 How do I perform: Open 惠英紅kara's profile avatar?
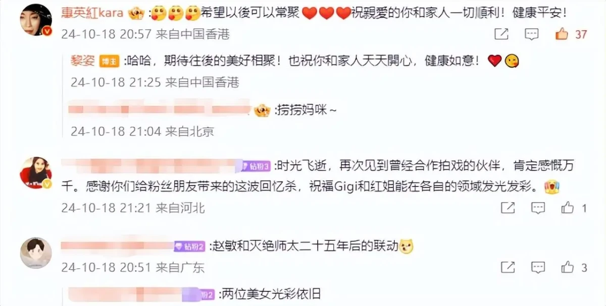[x=35, y=20]
